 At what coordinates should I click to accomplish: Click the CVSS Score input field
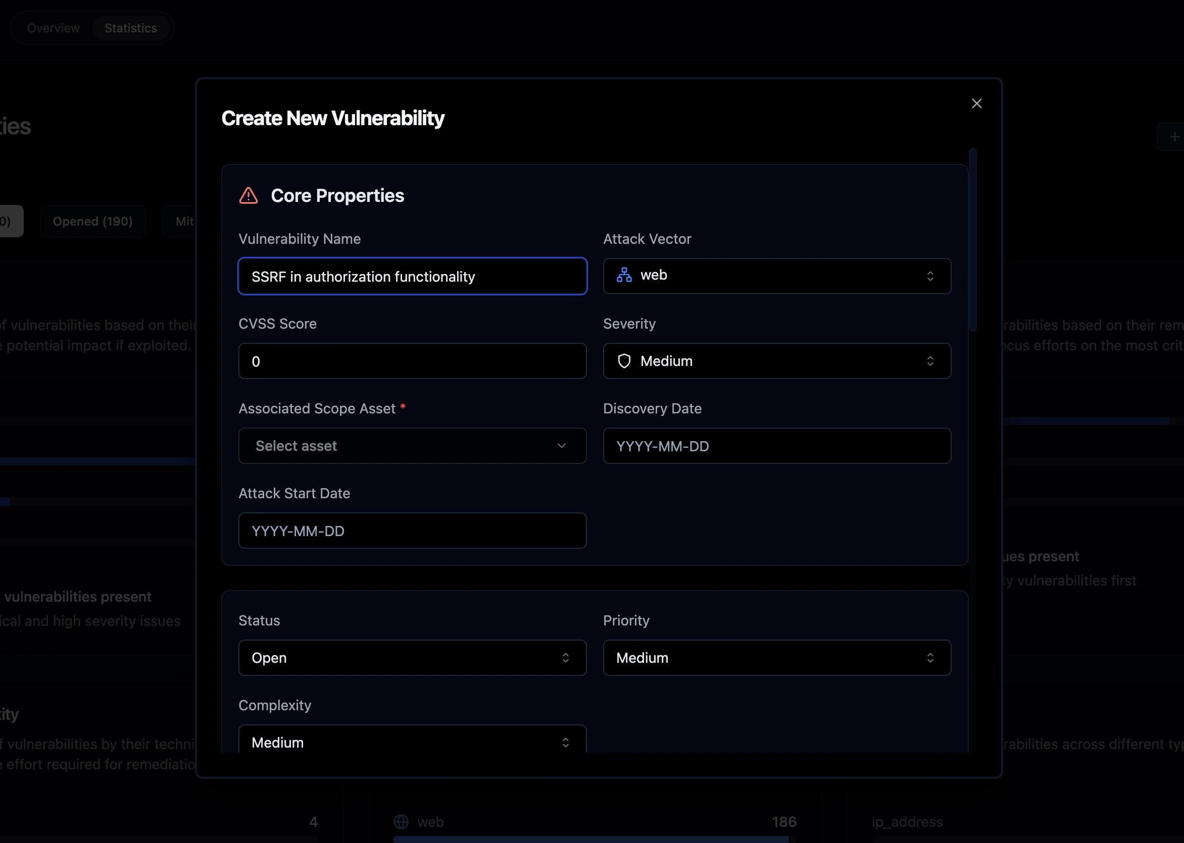tap(412, 361)
